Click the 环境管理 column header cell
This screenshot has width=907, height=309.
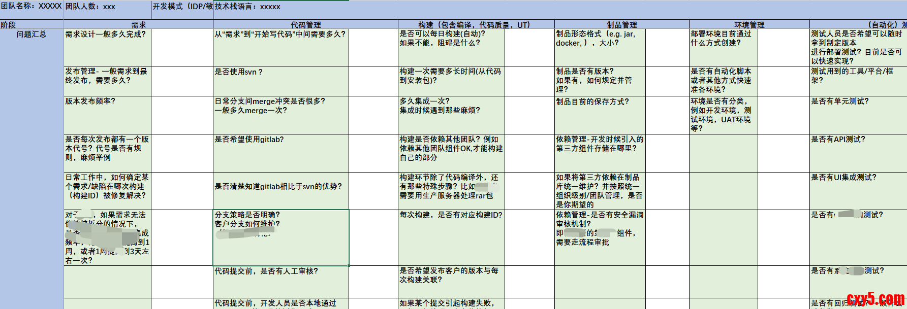749,25
